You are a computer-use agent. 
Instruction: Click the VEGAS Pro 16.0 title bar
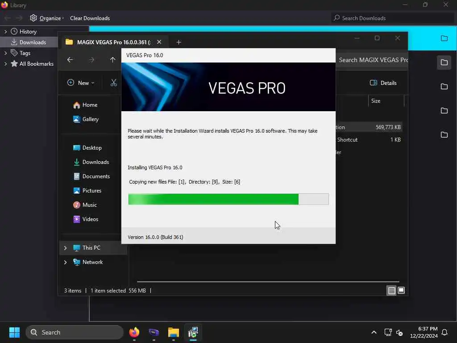[x=228, y=55]
